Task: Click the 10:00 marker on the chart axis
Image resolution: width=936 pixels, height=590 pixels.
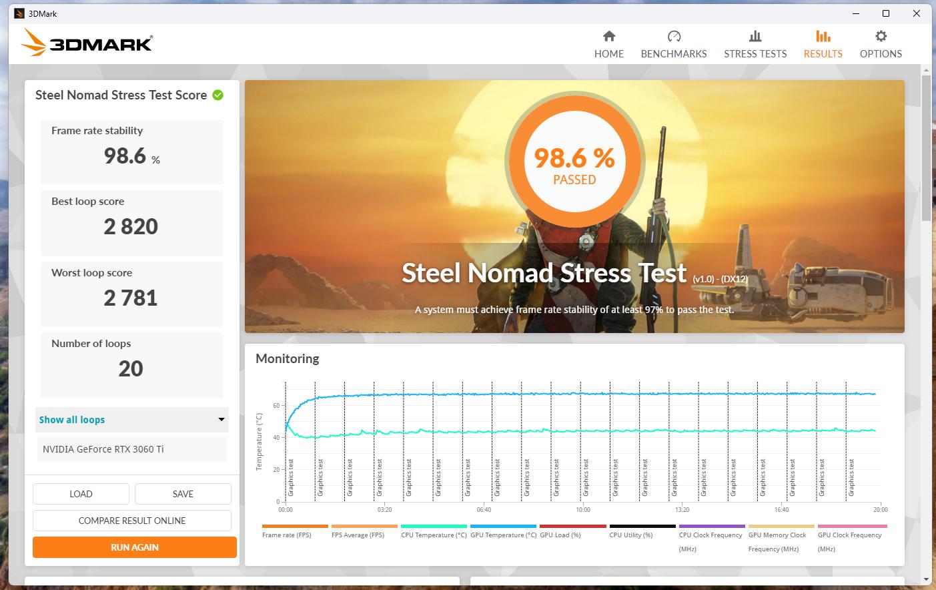Action: 583,509
